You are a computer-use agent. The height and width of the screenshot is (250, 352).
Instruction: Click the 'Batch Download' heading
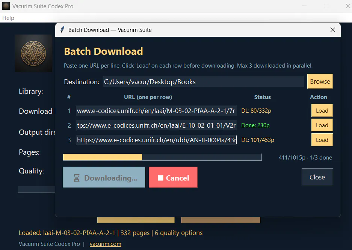(103, 51)
